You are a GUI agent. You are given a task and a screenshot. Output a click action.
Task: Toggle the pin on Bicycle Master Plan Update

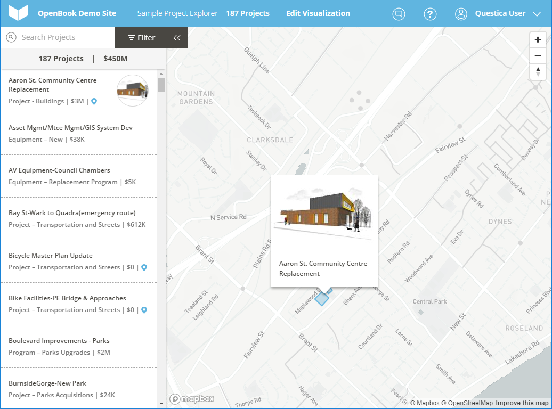143,267
